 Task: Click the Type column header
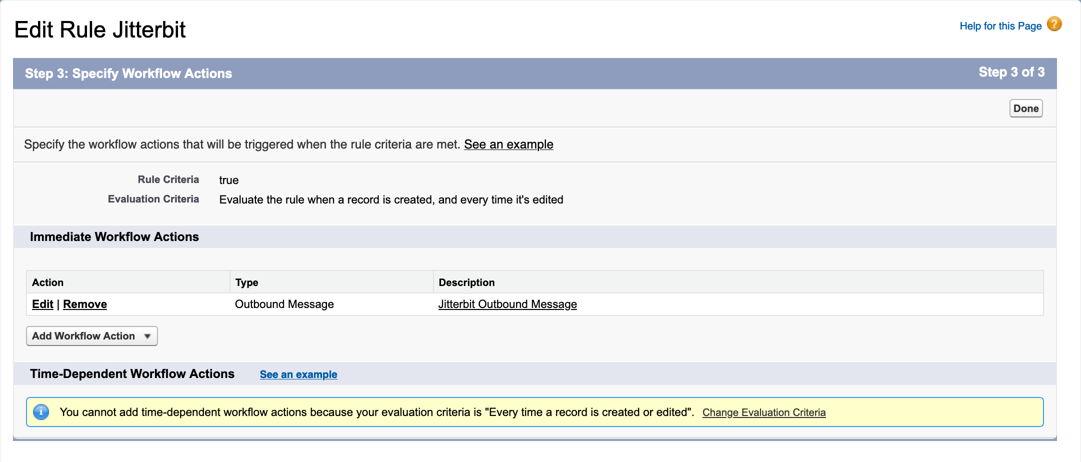click(246, 282)
